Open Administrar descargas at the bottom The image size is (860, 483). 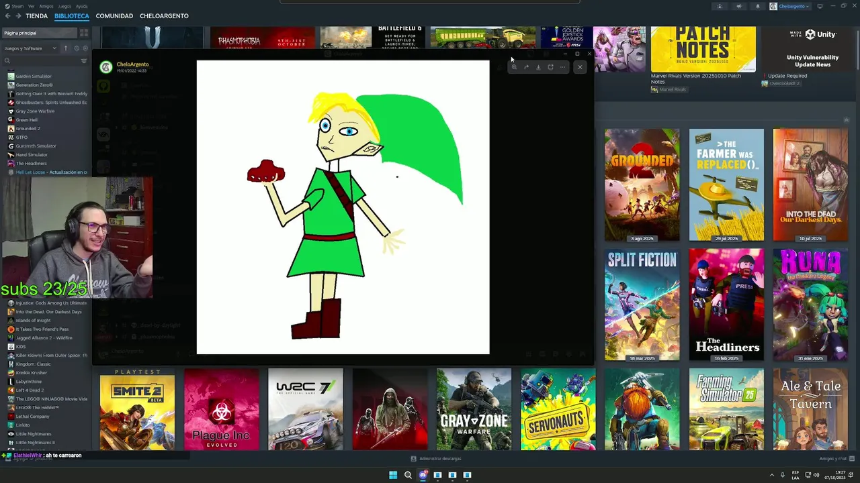436,459
